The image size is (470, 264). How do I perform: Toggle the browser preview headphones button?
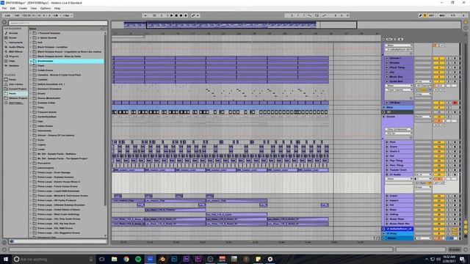tap(12, 241)
